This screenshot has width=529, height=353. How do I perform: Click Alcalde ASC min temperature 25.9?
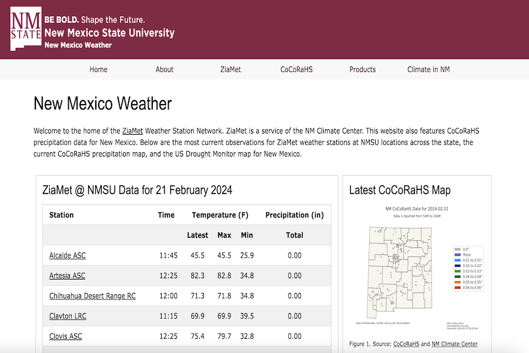click(x=247, y=255)
